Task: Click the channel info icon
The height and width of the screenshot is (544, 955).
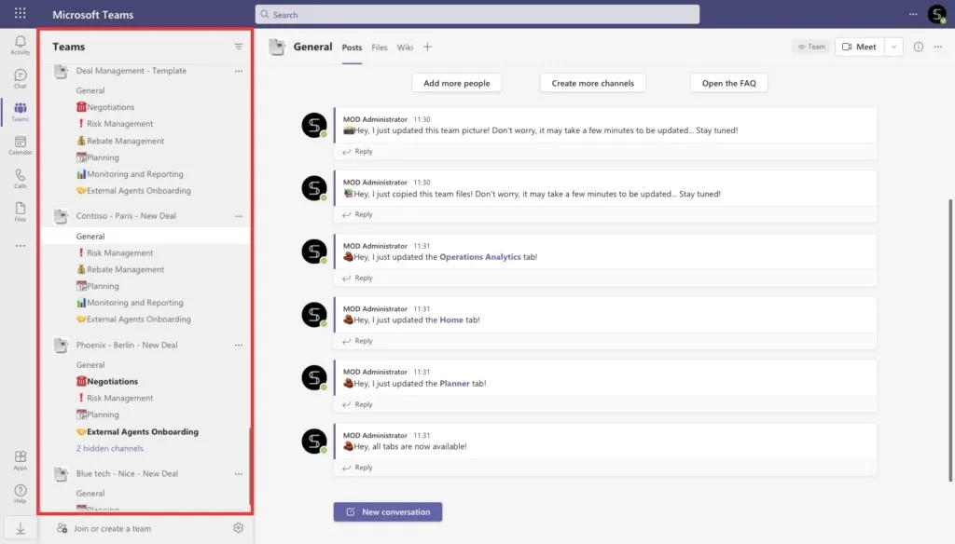Action: point(918,47)
